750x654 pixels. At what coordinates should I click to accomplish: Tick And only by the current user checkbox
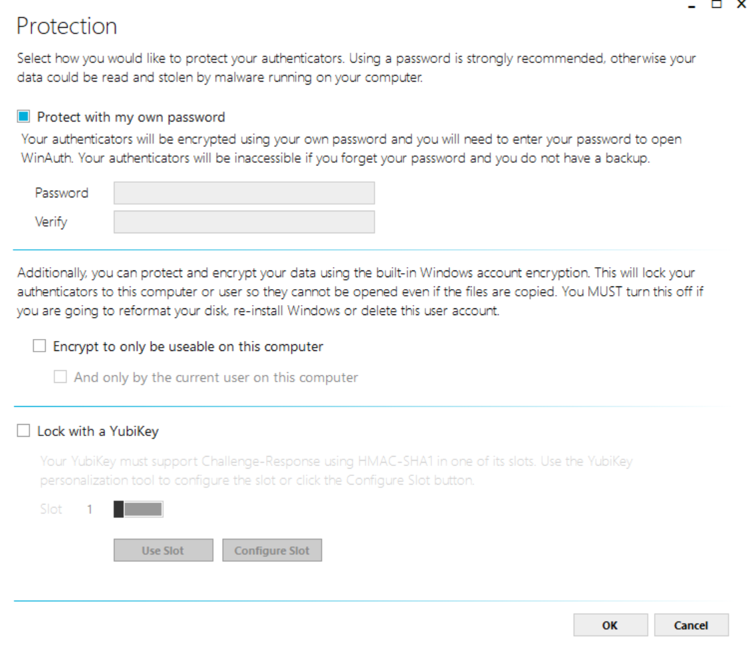[61, 378]
